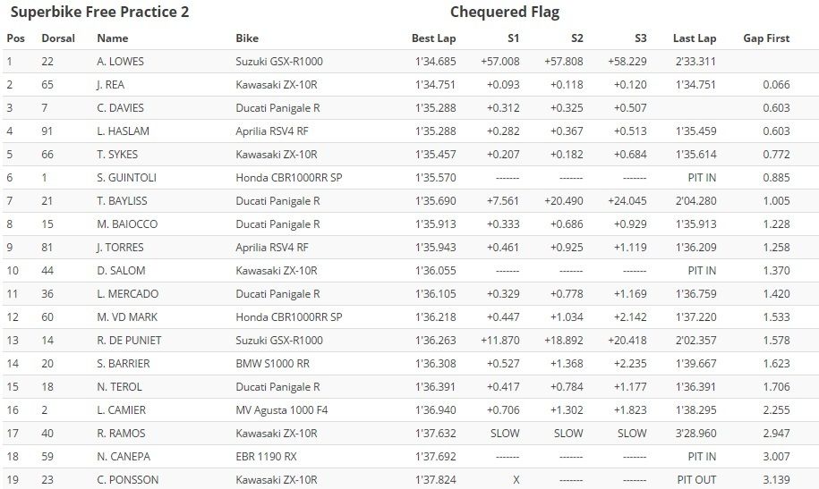Click rider name J. REA
The image size is (819, 489).
click(110, 85)
